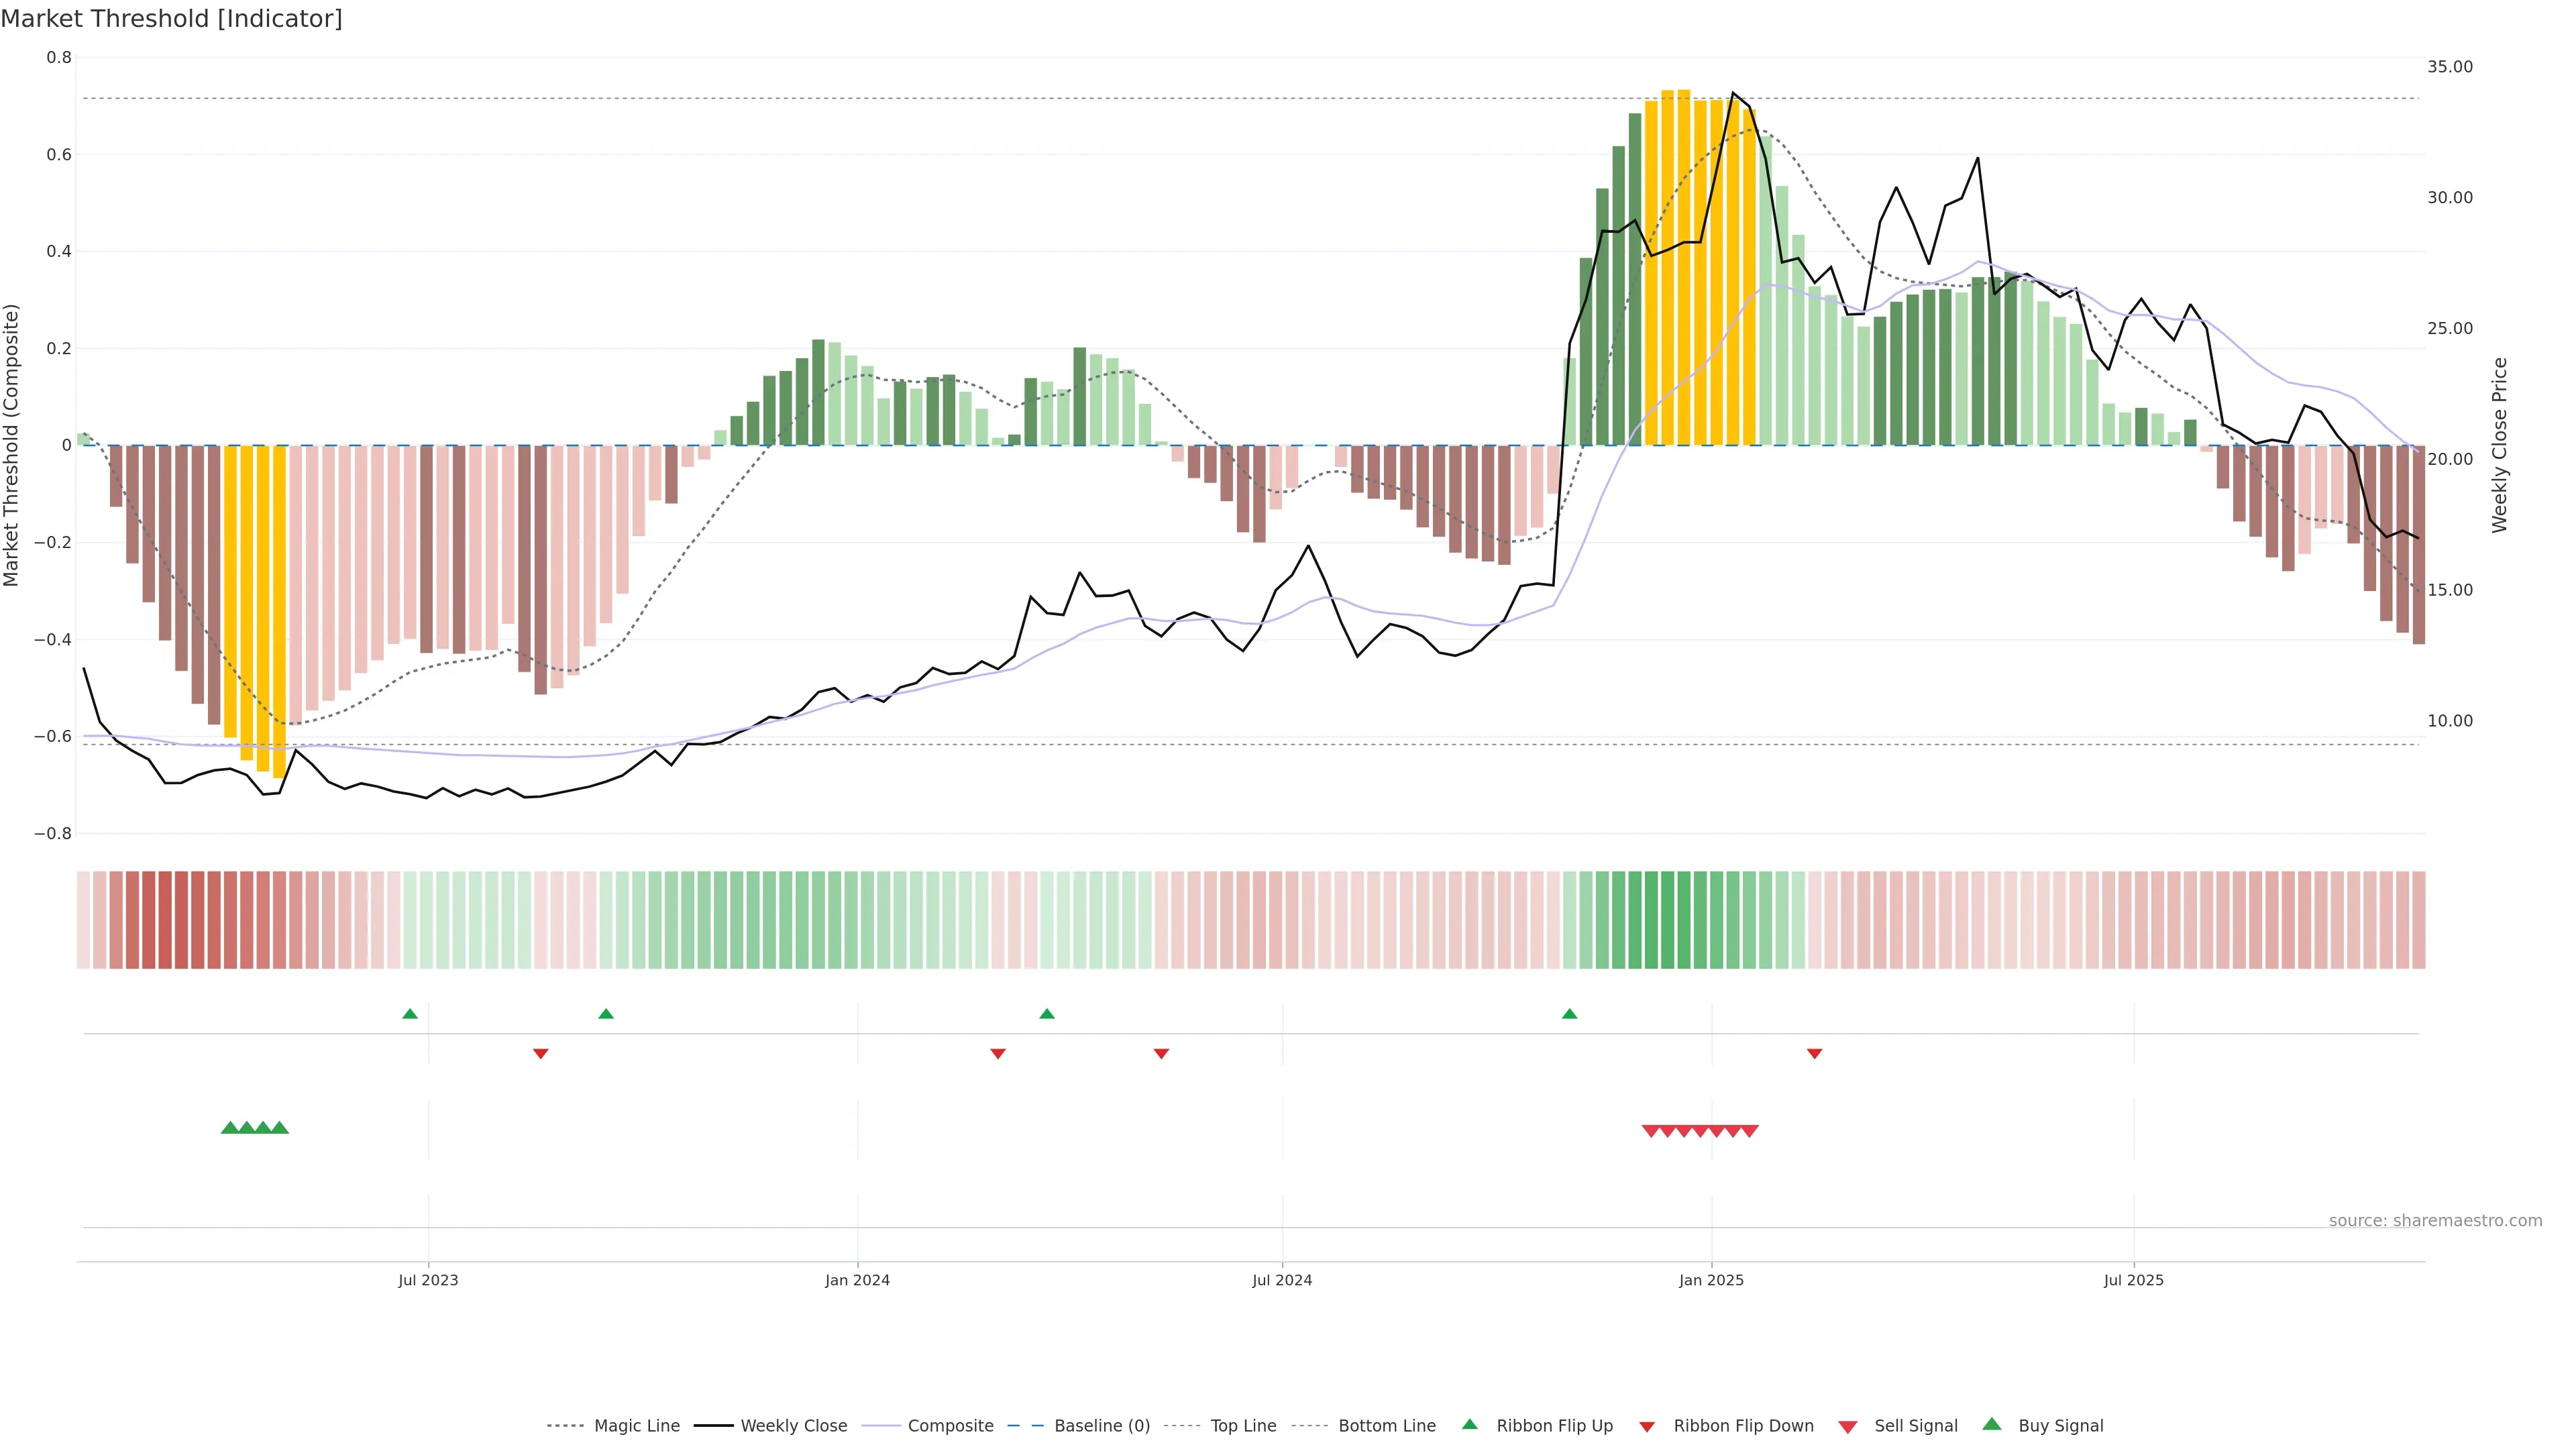Click the Weekly Close Price axis title
Image resolution: width=2576 pixels, height=1449 pixels.
[x=2500, y=445]
